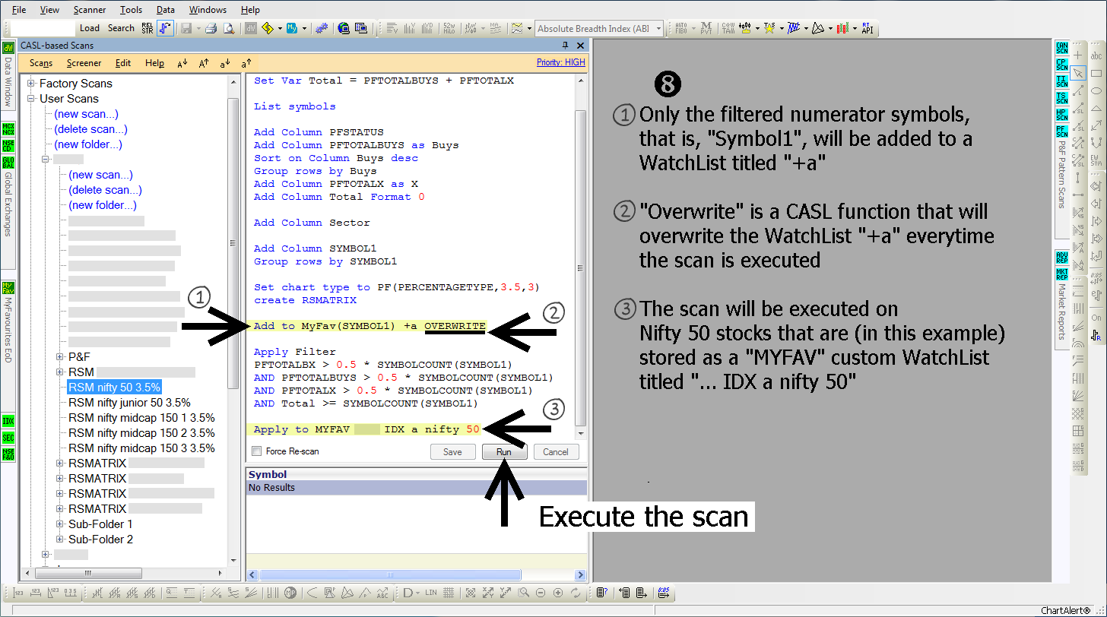Open the Scans menu in scans panel
This screenshot has width=1107, height=617.
pyautogui.click(x=41, y=63)
